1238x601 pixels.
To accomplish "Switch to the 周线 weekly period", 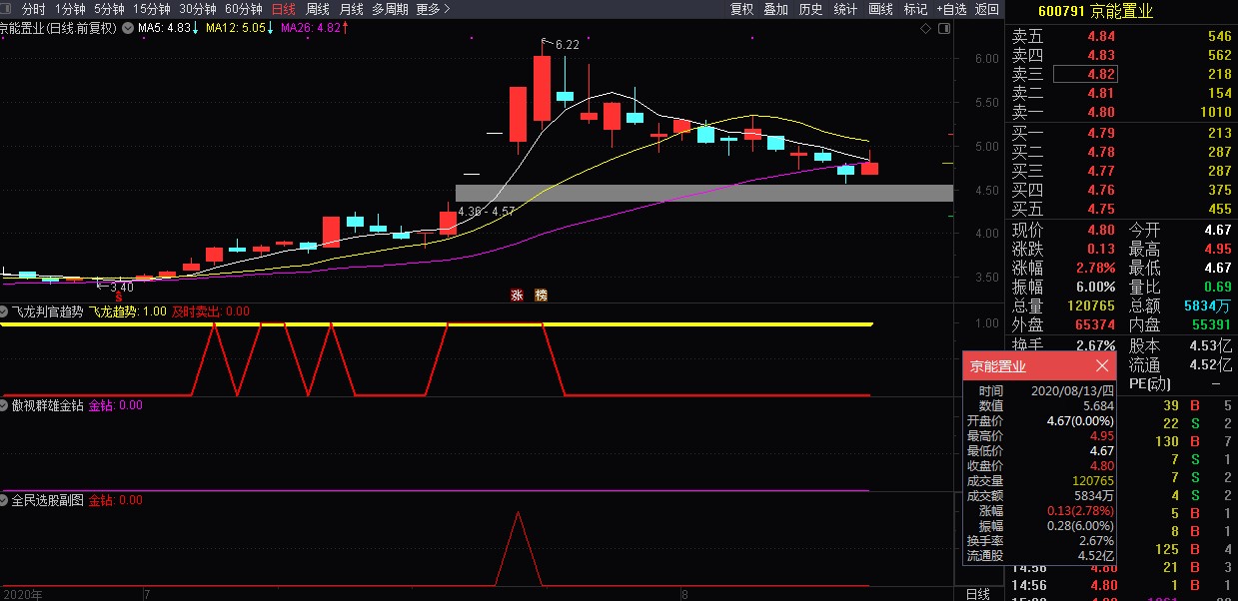I will 318,9.
